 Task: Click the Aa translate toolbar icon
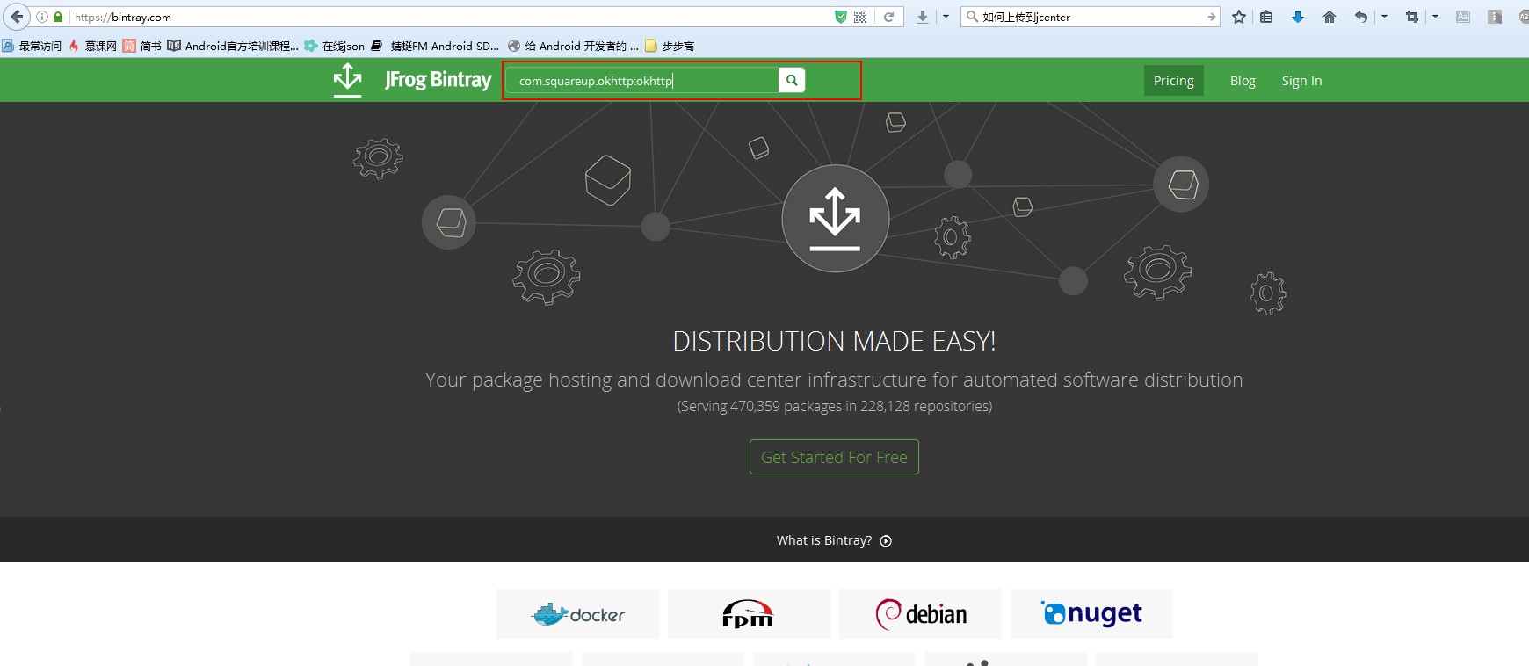[1463, 17]
